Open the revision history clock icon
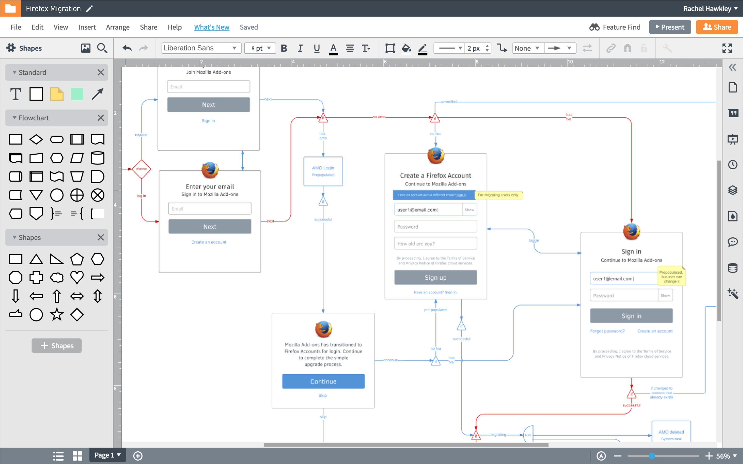Viewport: 743px width, 464px height. 733,165
